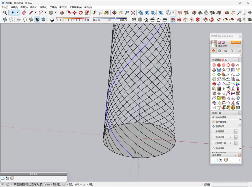Screen dimensions: 252x187
Task: Enable Shaded With Textures style
Action: (37, 20)
